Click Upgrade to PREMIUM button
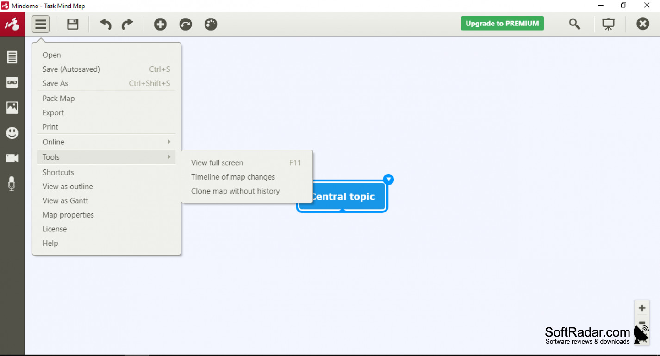Image resolution: width=660 pixels, height=356 pixels. 502,23
